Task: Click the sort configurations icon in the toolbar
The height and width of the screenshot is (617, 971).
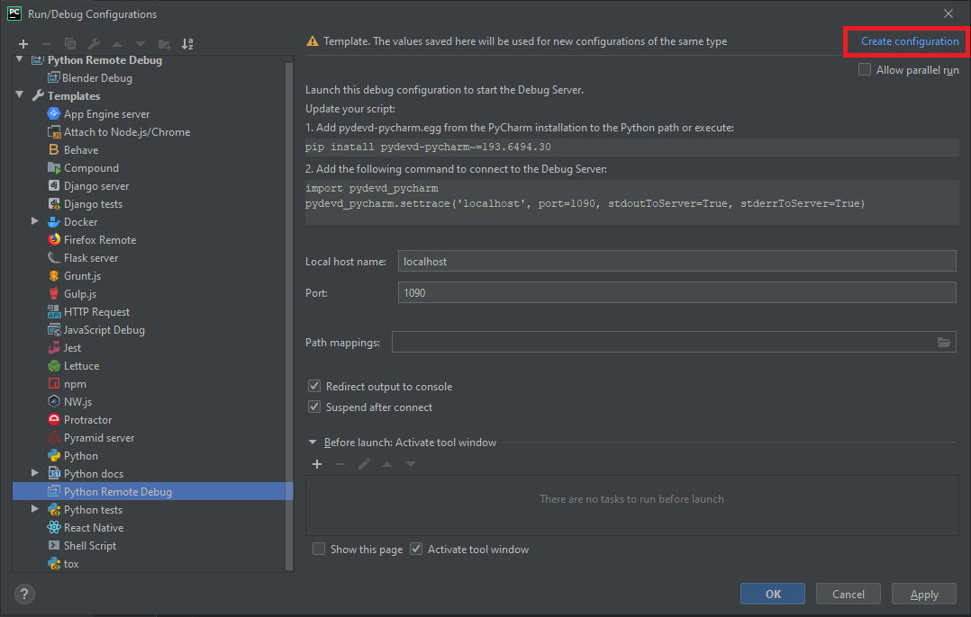Action: click(186, 43)
